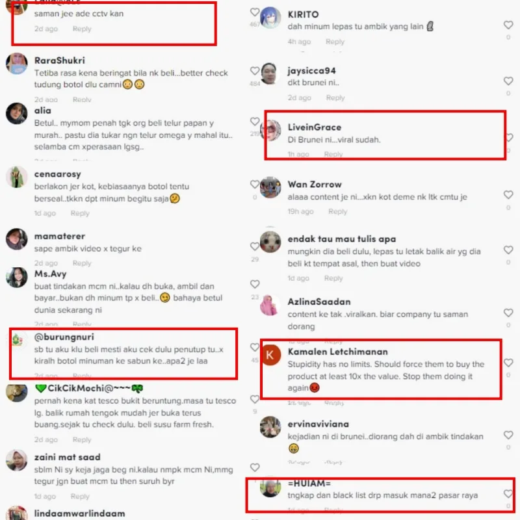Reply to cenaarosy's comment
The width and height of the screenshot is (520, 520).
pyautogui.click(x=80, y=213)
